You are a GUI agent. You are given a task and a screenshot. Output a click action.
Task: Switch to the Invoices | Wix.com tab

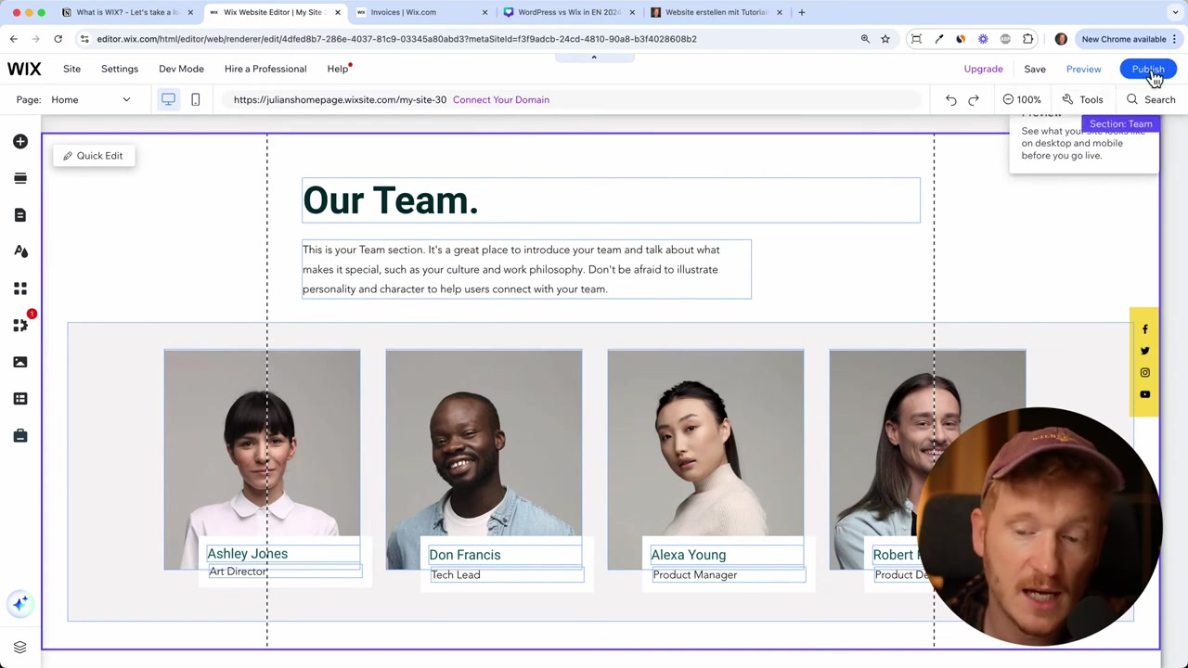422,12
